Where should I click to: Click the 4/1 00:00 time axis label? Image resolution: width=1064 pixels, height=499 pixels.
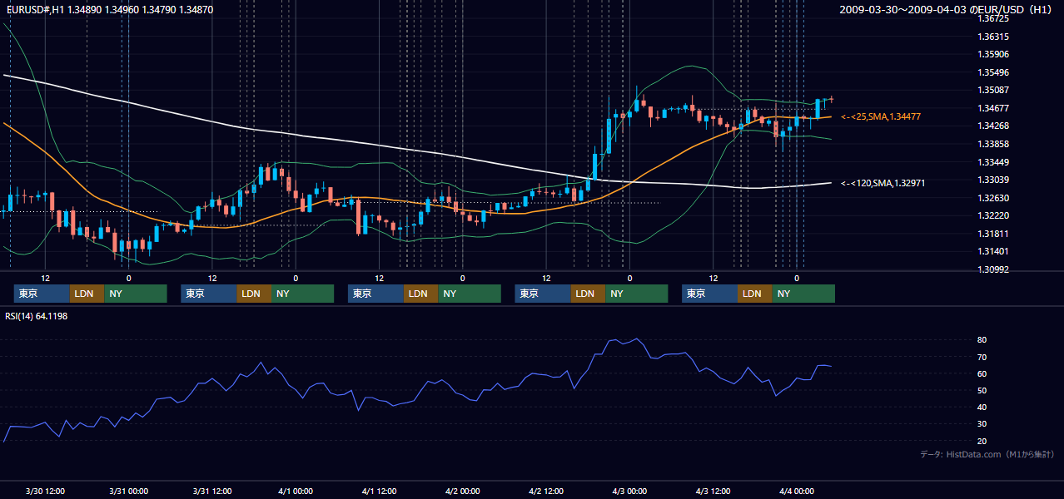tap(296, 491)
